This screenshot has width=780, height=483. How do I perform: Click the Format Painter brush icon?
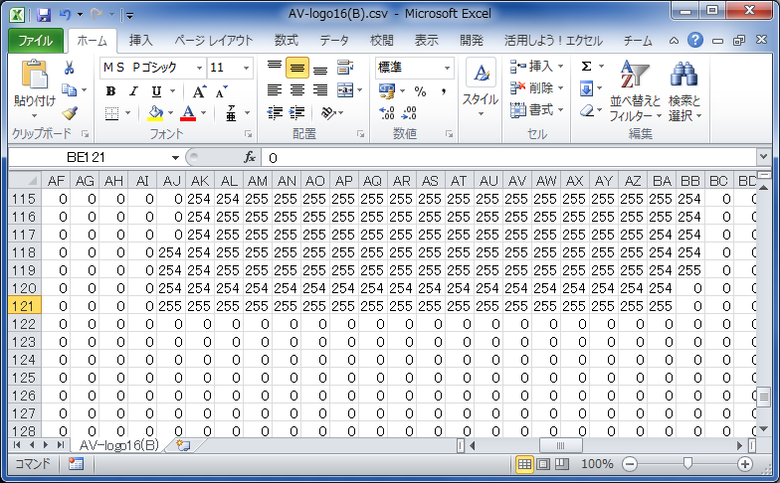70,113
